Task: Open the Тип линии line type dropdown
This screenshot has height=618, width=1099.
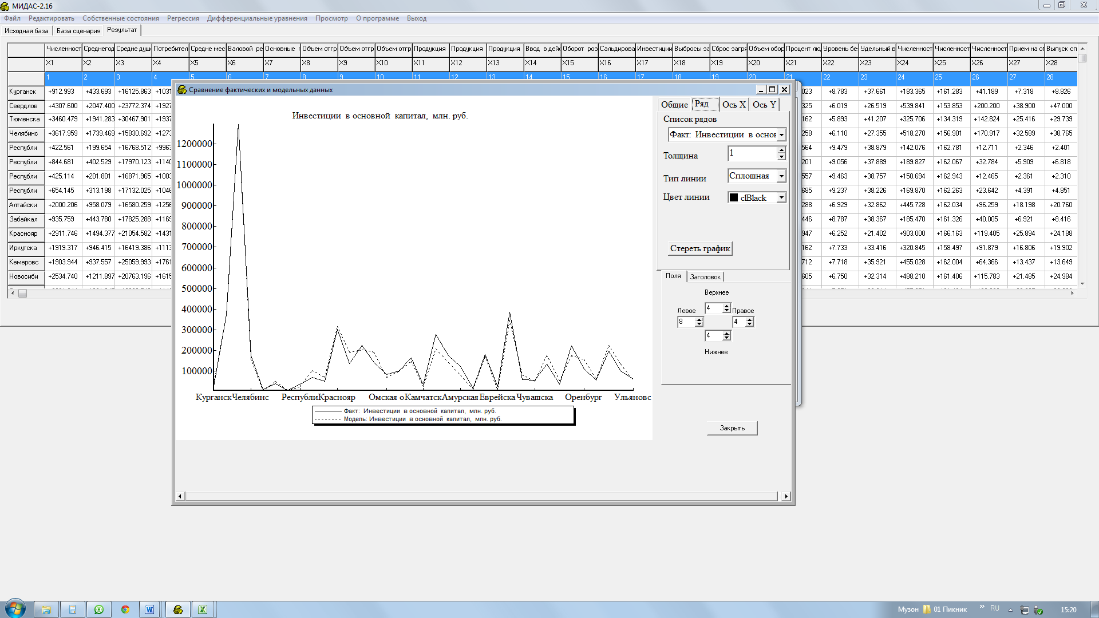Action: coord(781,176)
